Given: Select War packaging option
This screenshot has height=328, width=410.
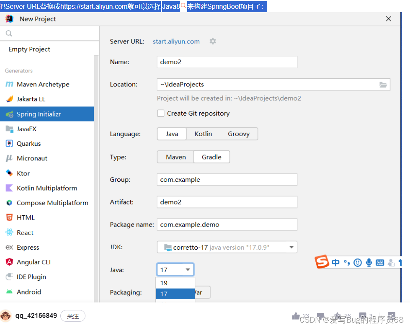Looking at the screenshot, I should pos(201,292).
